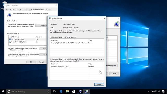Image resolution: width=167 pixels, height=94 pixels.
Task: Click the System Restore taskbar icon
Action: (x=86, y=91)
